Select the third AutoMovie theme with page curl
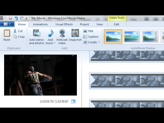 pos(150,37)
